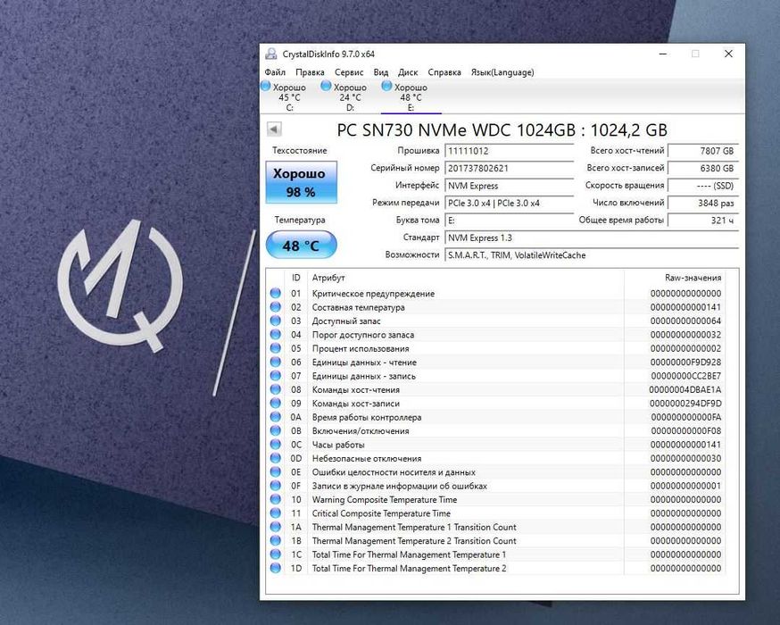Viewport: 780px width, 625px height.
Task: Click the Хорошо 98 % health status button
Action: pos(302,182)
